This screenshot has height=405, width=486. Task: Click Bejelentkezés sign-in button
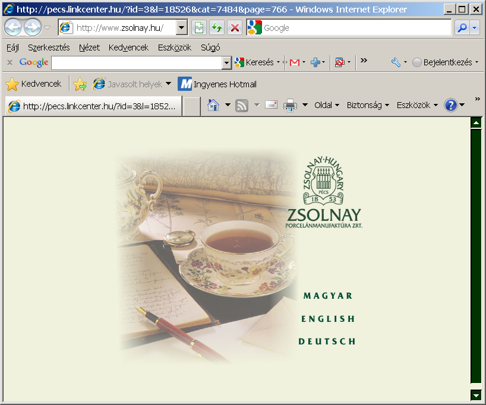(442, 62)
